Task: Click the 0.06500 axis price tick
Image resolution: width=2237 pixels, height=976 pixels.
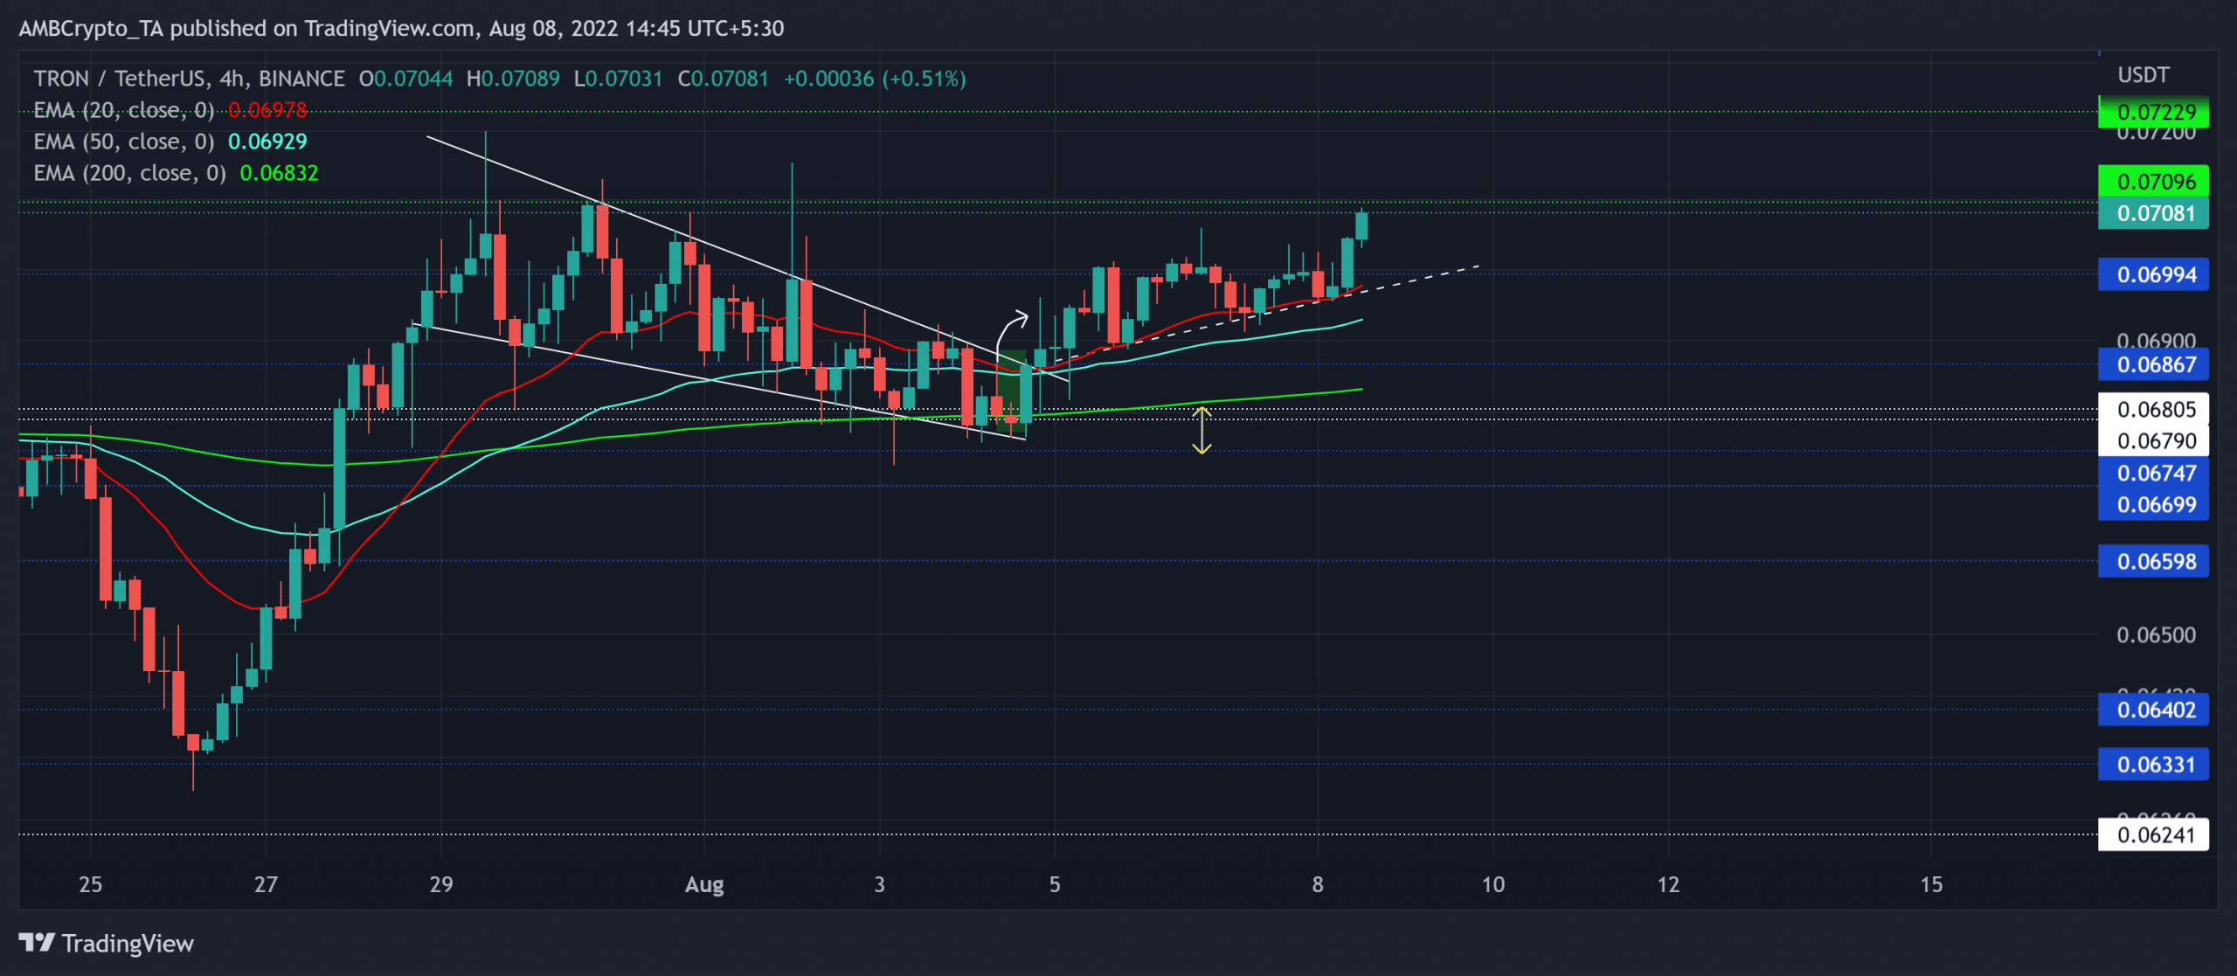Action: pyautogui.click(x=2156, y=635)
